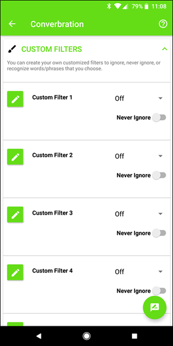Click the brush icon beside Custom Filters

12,49
